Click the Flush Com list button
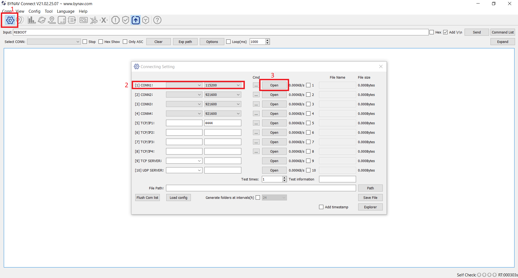Viewport: 518px width, 278px height. pos(147,197)
